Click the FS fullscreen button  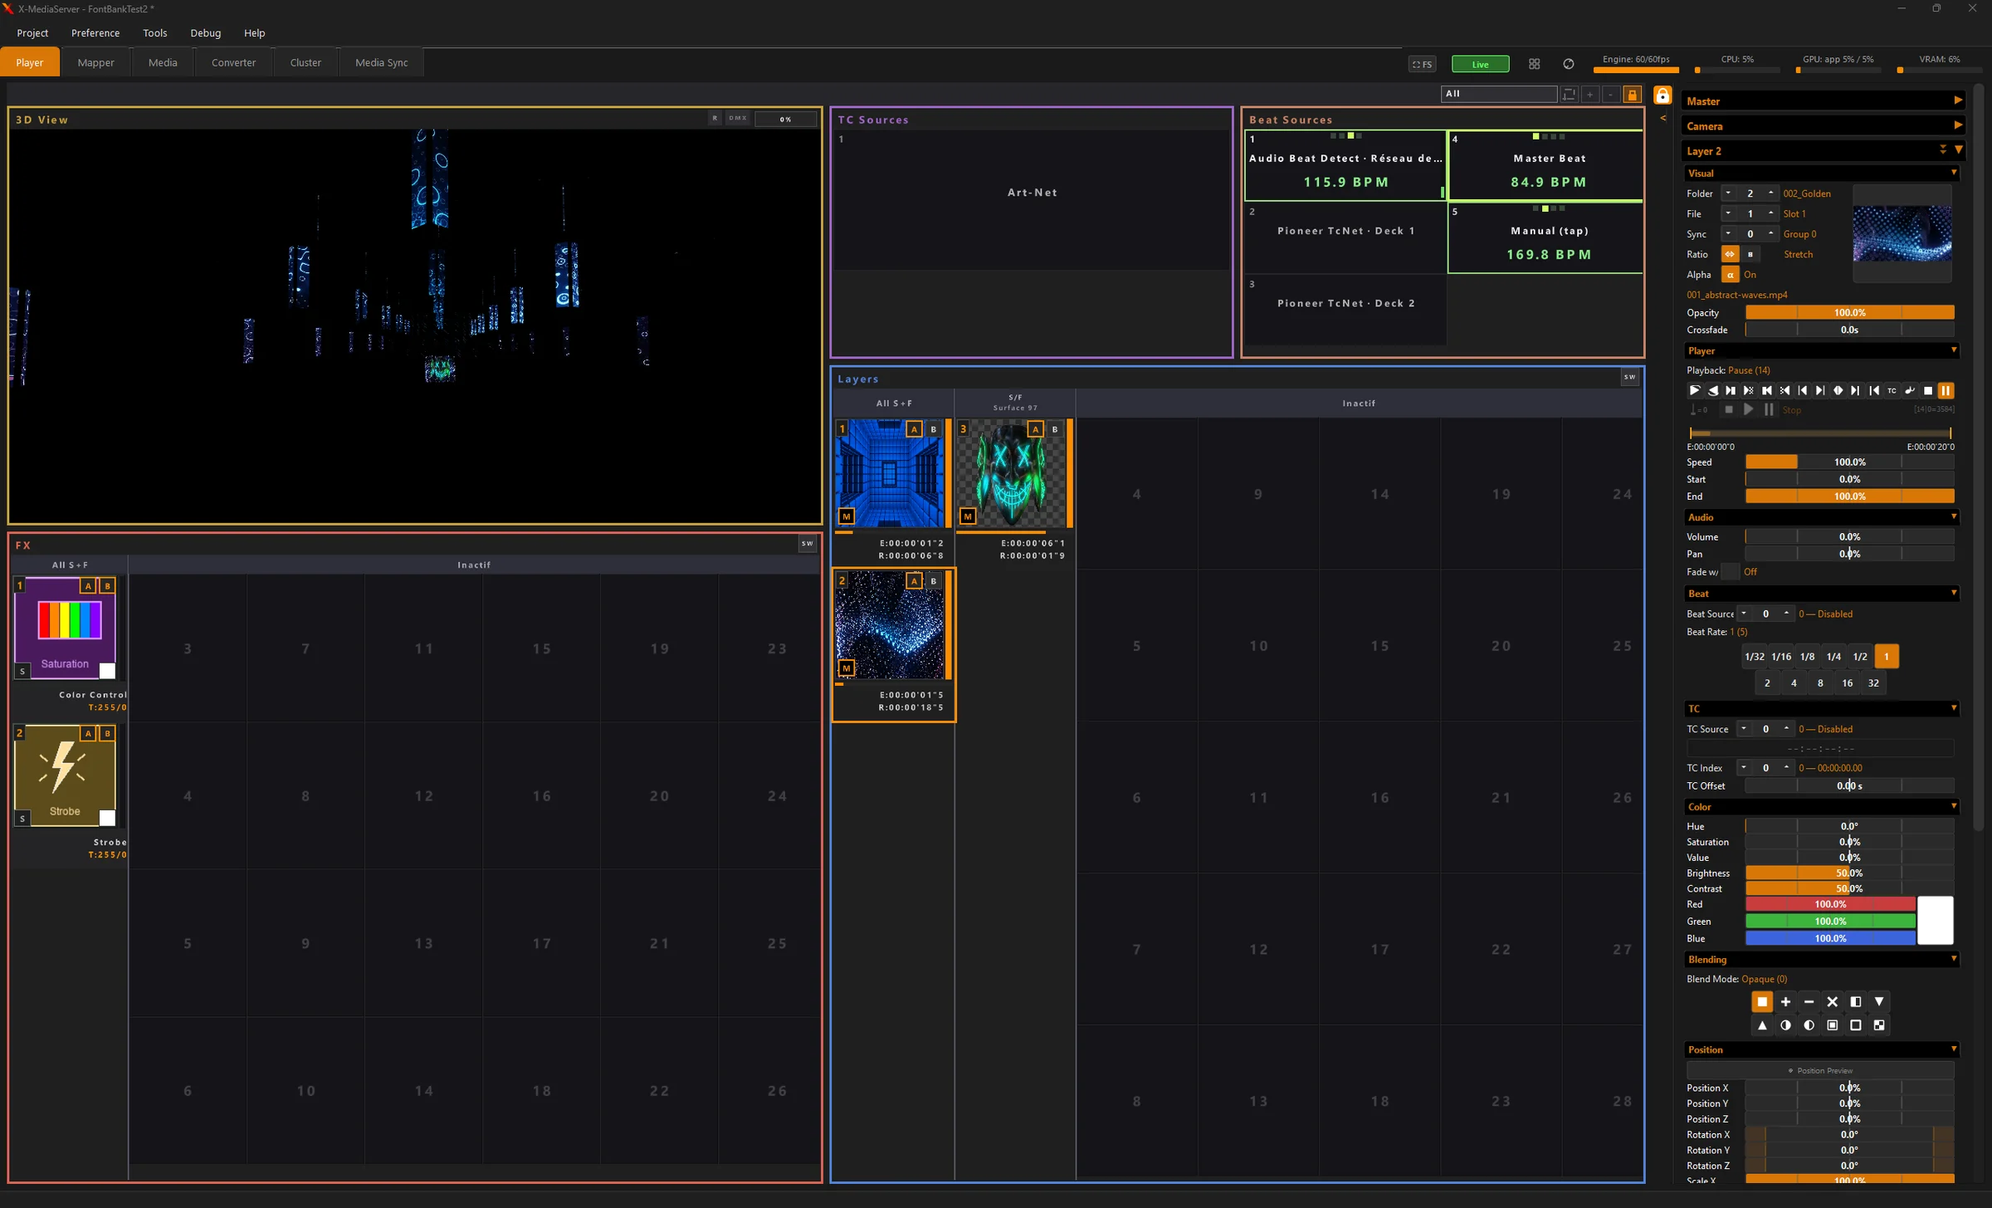1422,64
